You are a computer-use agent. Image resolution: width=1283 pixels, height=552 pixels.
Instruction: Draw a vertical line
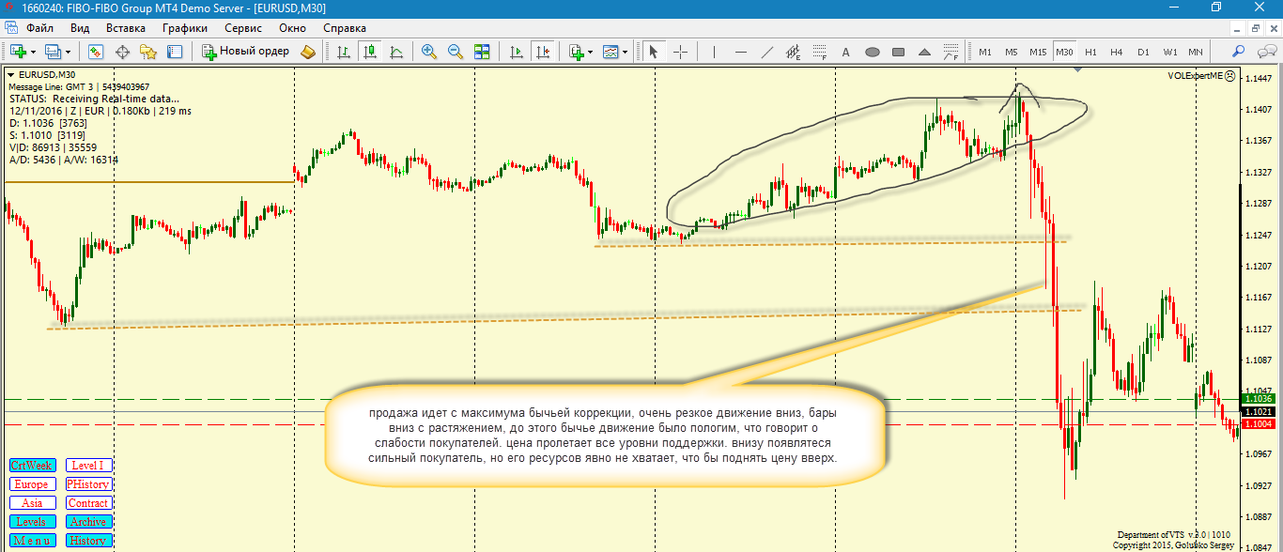[x=715, y=52]
